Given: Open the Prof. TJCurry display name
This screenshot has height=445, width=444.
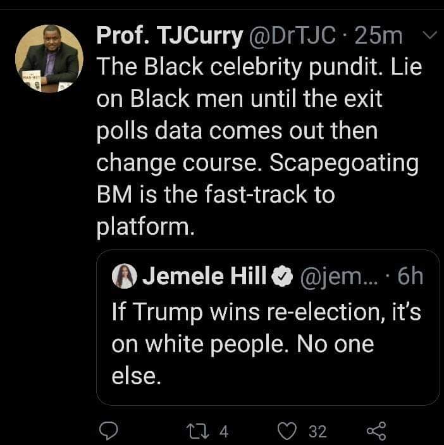Looking at the screenshot, I should point(170,37).
